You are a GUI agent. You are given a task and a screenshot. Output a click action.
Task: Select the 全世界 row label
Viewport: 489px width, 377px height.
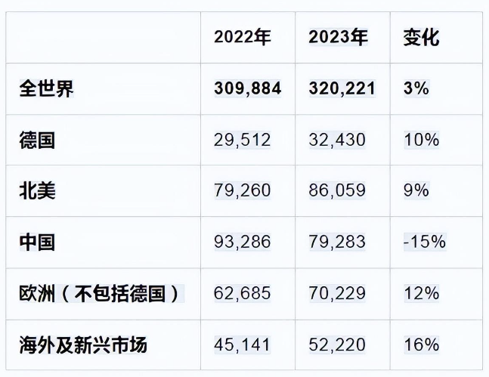pyautogui.click(x=46, y=88)
